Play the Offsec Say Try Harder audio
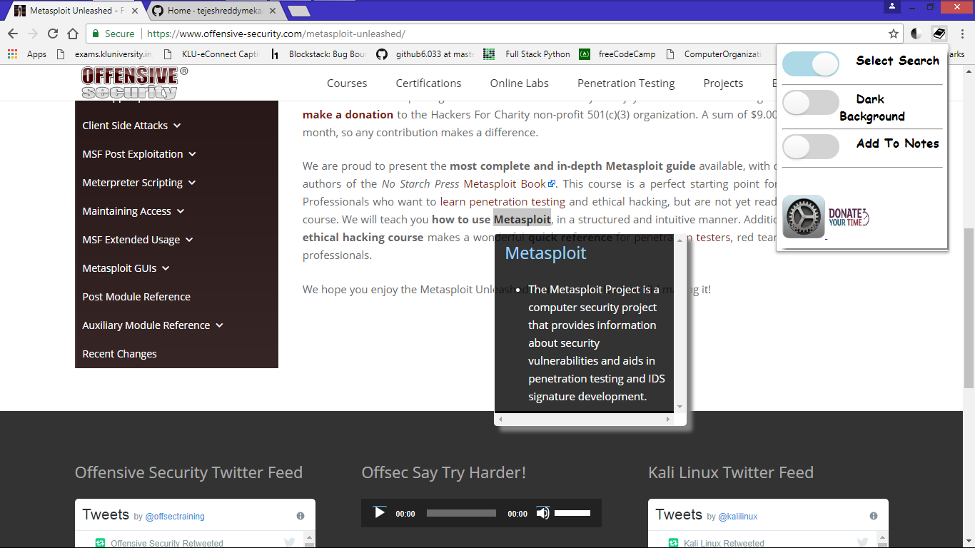This screenshot has width=975, height=548. [x=380, y=512]
